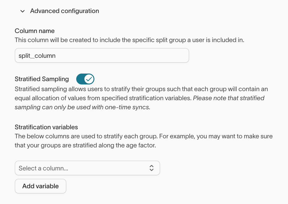Click the "Stratification variables" heading
The image size is (288, 204).
pos(46,127)
